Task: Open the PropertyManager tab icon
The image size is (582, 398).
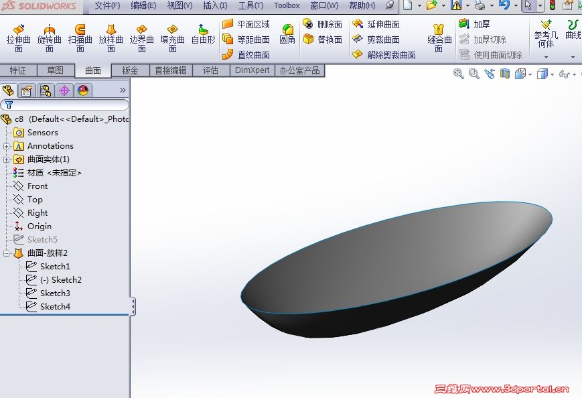Action: click(x=26, y=90)
